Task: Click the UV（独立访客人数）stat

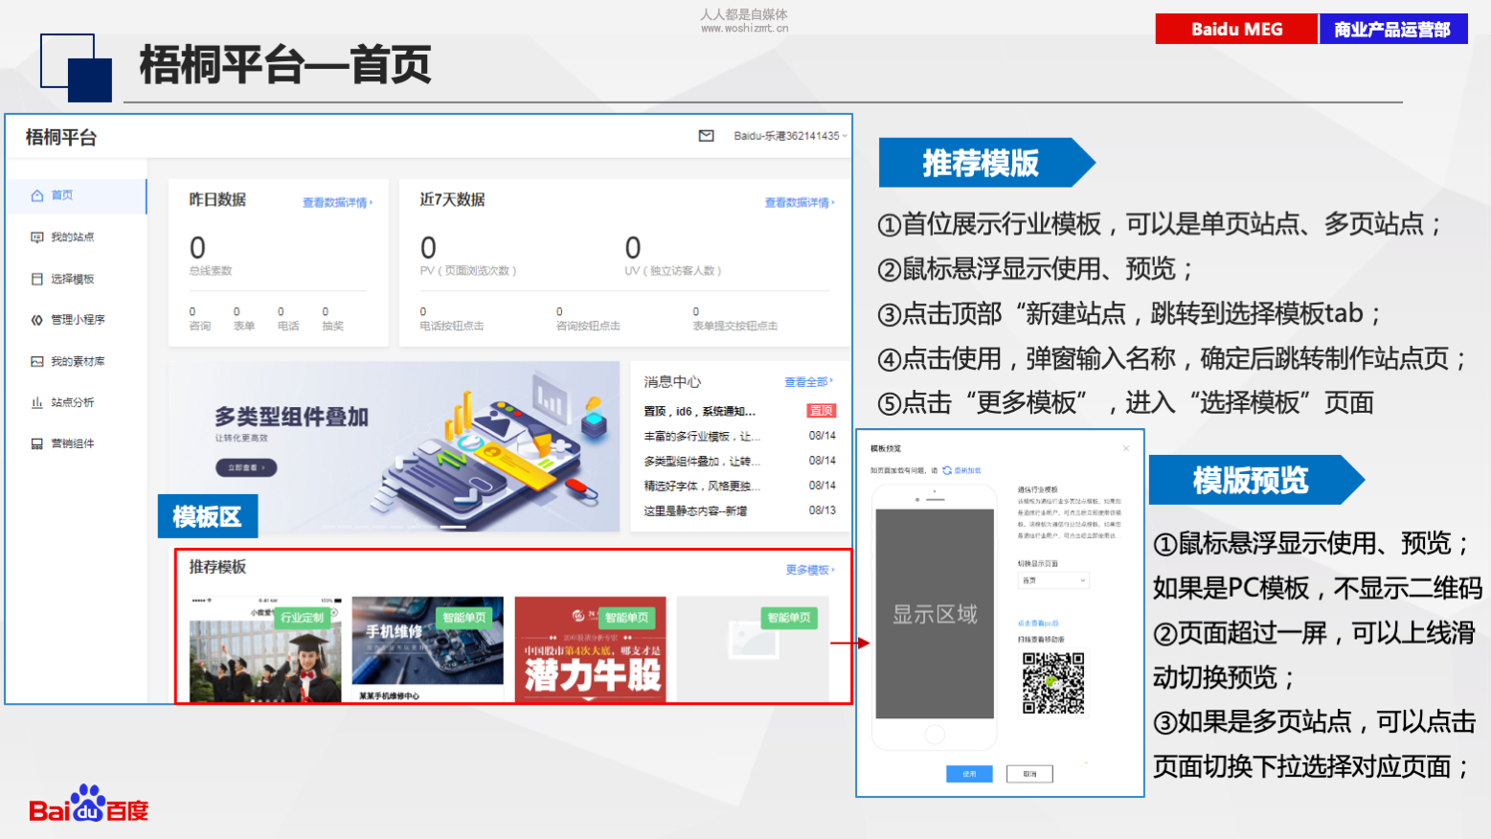Action: (x=672, y=256)
